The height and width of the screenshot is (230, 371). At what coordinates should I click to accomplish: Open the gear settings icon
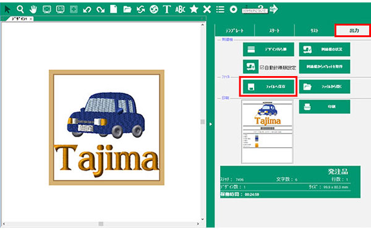234,9
